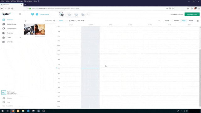This screenshot has width=201, height=113.
Task: Select the Week calendar view
Action: [x=183, y=21]
